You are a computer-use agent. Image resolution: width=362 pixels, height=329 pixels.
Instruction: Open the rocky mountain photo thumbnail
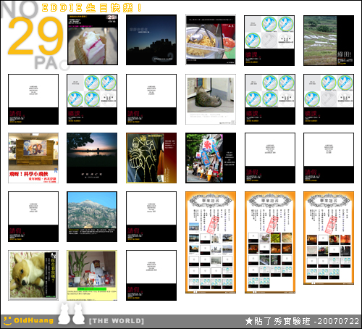[x=92, y=217]
